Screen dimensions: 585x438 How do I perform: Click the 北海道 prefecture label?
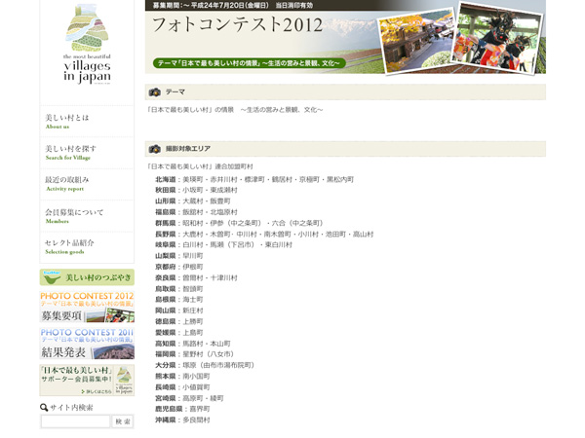pos(165,180)
